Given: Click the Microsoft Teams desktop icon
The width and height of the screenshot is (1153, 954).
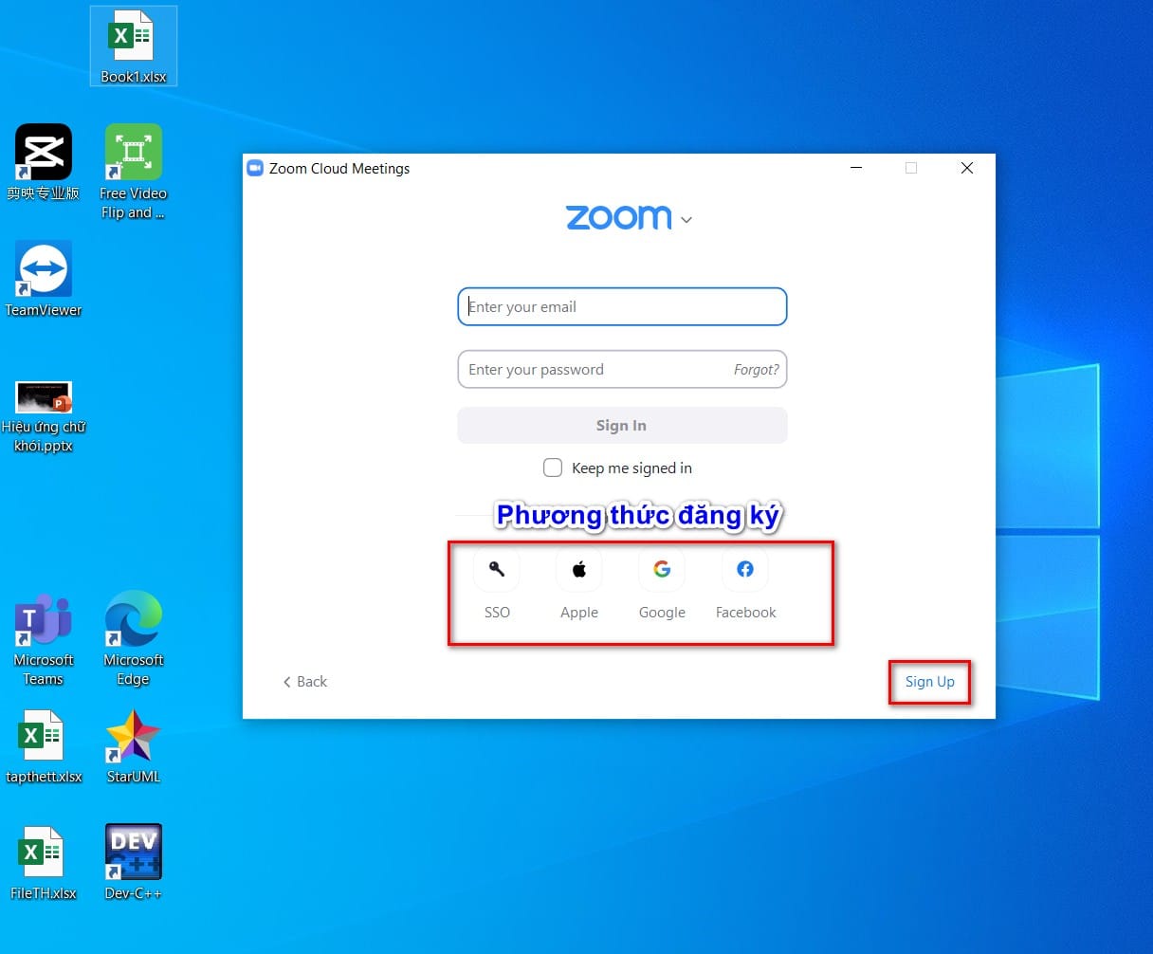Looking at the screenshot, I should (44, 638).
